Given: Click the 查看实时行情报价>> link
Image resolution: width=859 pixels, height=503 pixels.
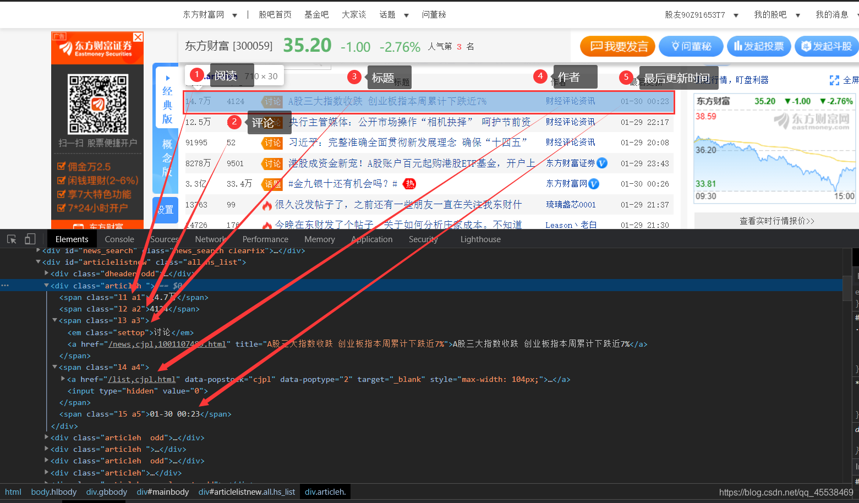Looking at the screenshot, I should tap(776, 221).
